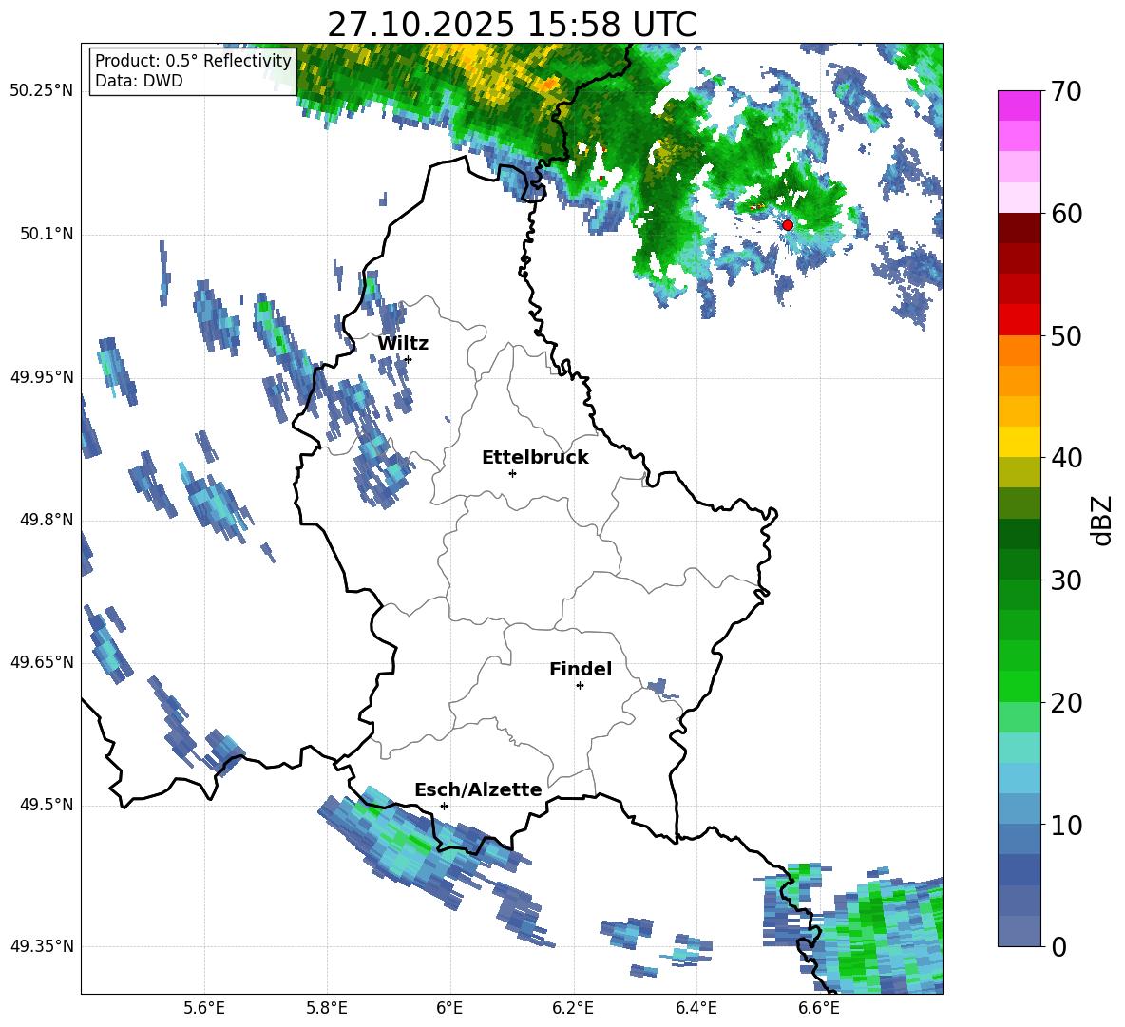Click colorbar tick label 30

(x=1066, y=580)
